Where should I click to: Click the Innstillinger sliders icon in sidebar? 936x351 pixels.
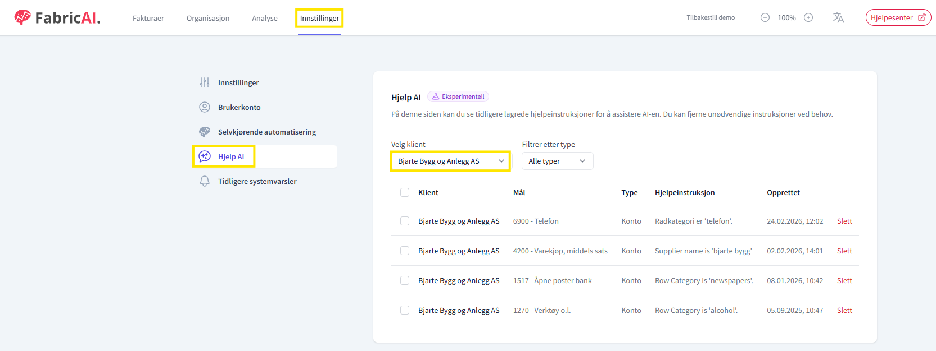pyautogui.click(x=205, y=82)
